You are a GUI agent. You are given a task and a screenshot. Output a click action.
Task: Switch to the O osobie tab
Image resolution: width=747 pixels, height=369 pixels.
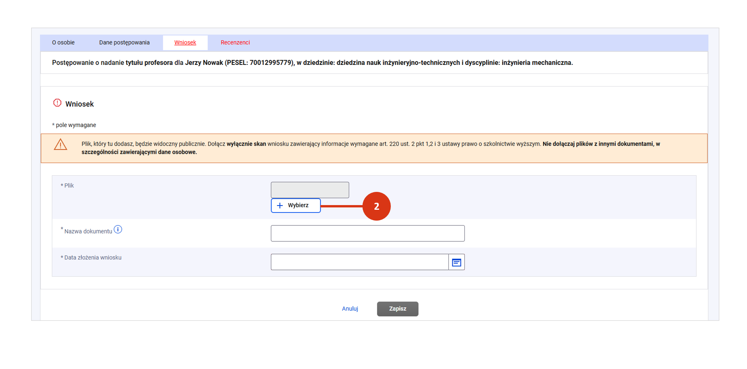63,43
